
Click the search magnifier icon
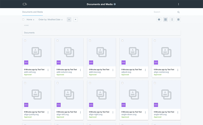[x=178, y=12]
